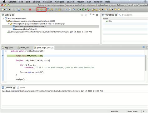Click the Run External Tools icon
148x113 pixels.
click(88, 10)
